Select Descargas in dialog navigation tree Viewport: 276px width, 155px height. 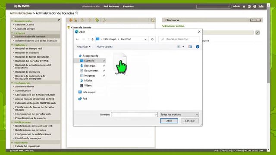point(90,66)
